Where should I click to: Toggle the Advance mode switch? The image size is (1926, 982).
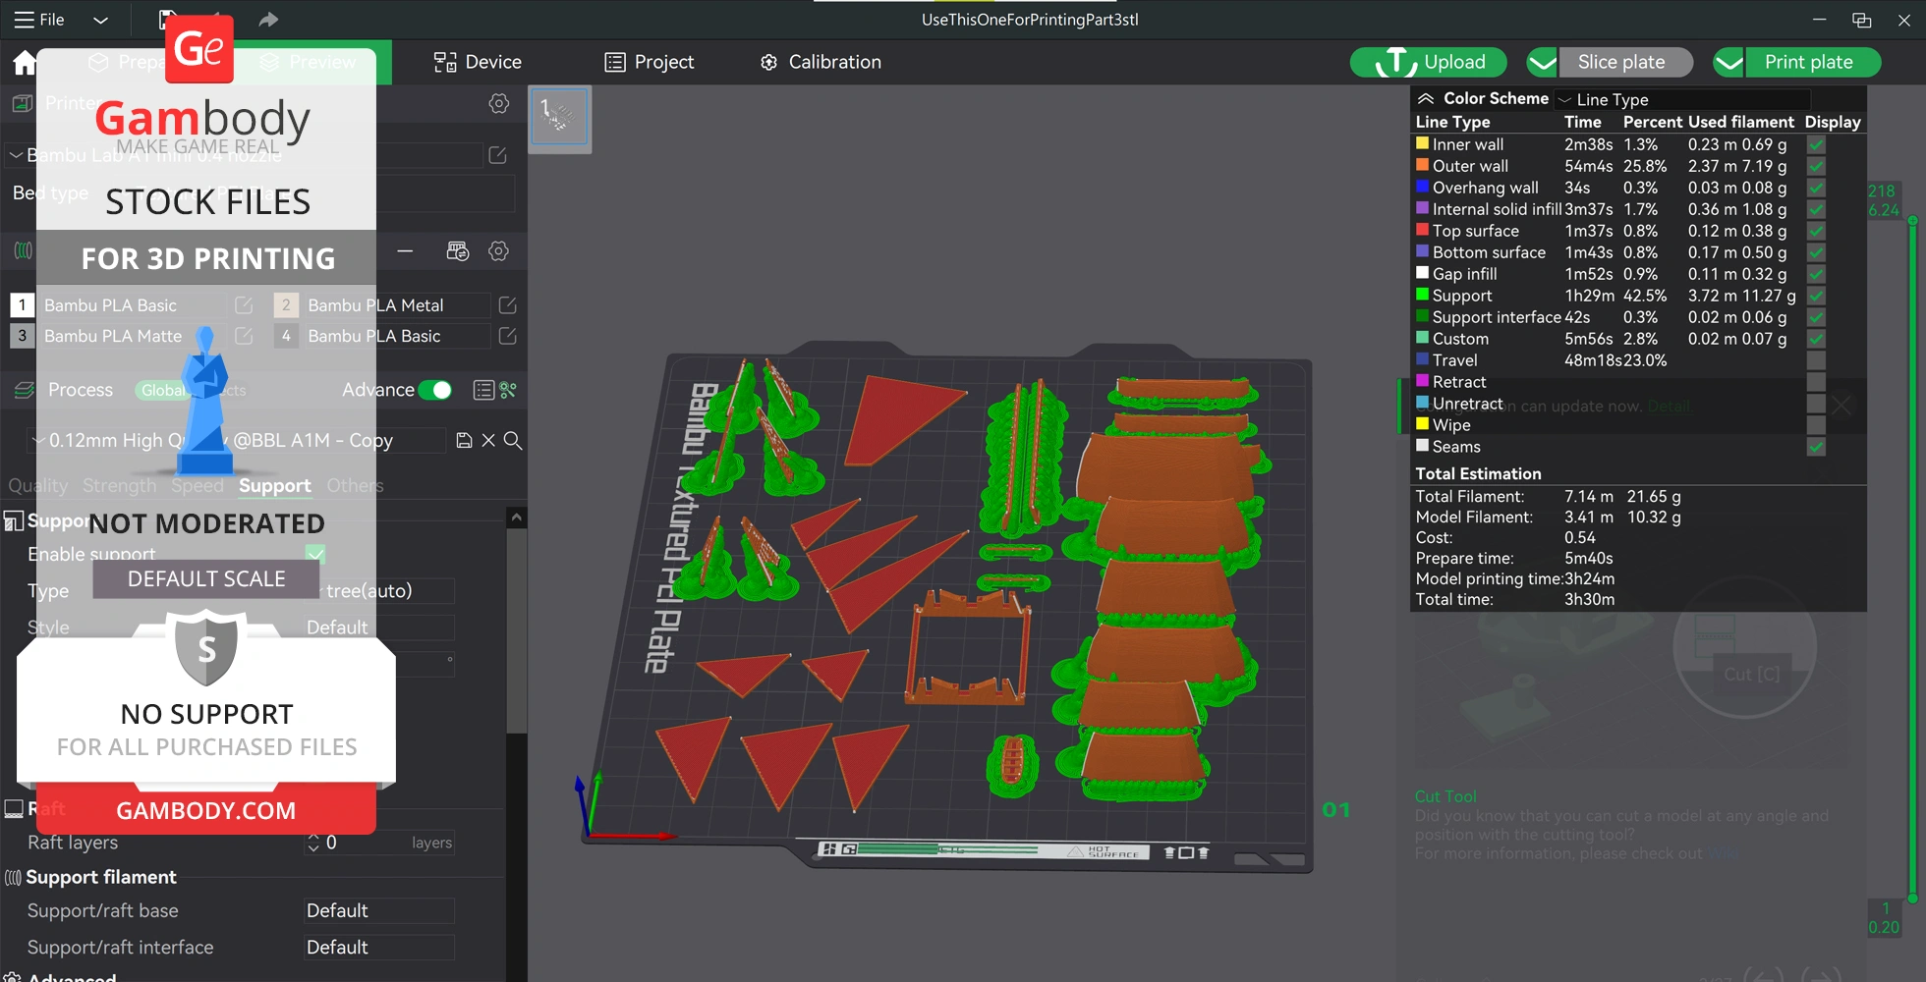pyautogui.click(x=435, y=391)
